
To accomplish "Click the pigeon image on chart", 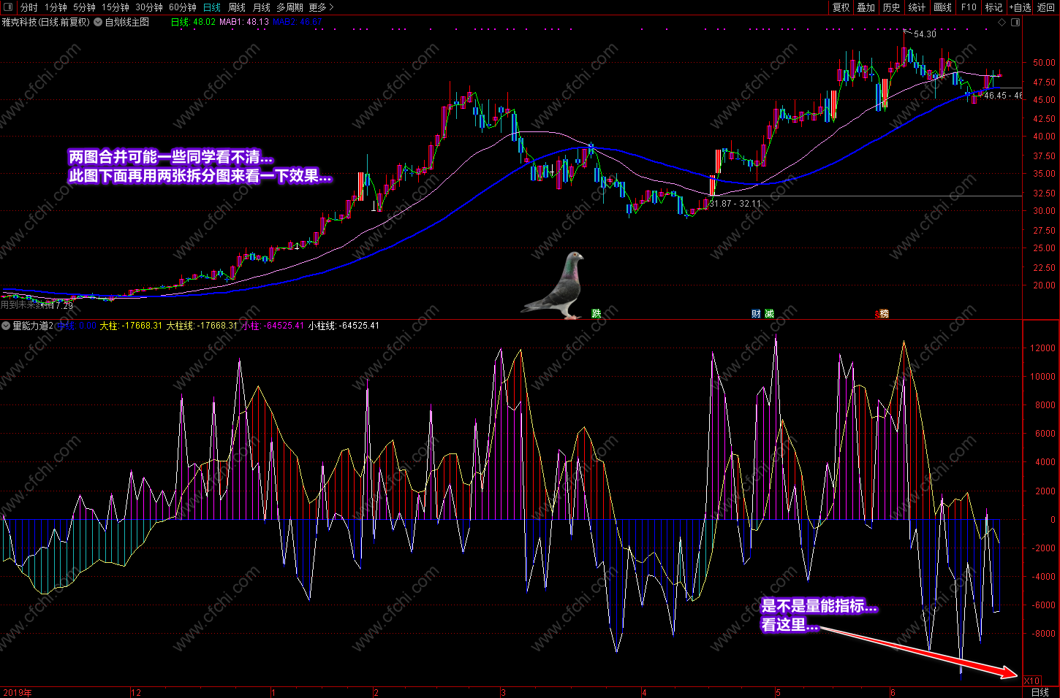I will tap(555, 285).
